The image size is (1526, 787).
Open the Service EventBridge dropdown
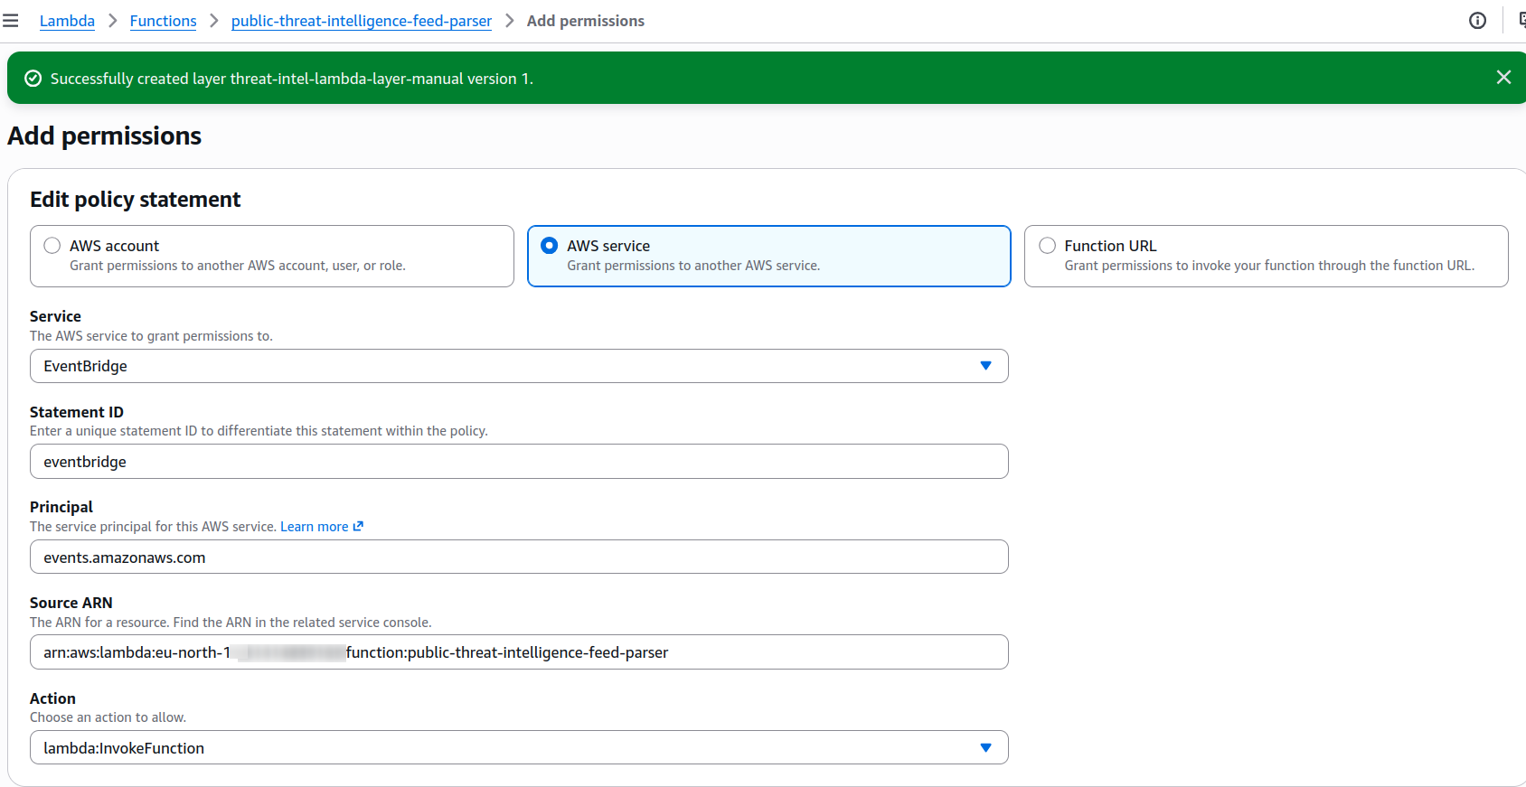[x=519, y=366]
